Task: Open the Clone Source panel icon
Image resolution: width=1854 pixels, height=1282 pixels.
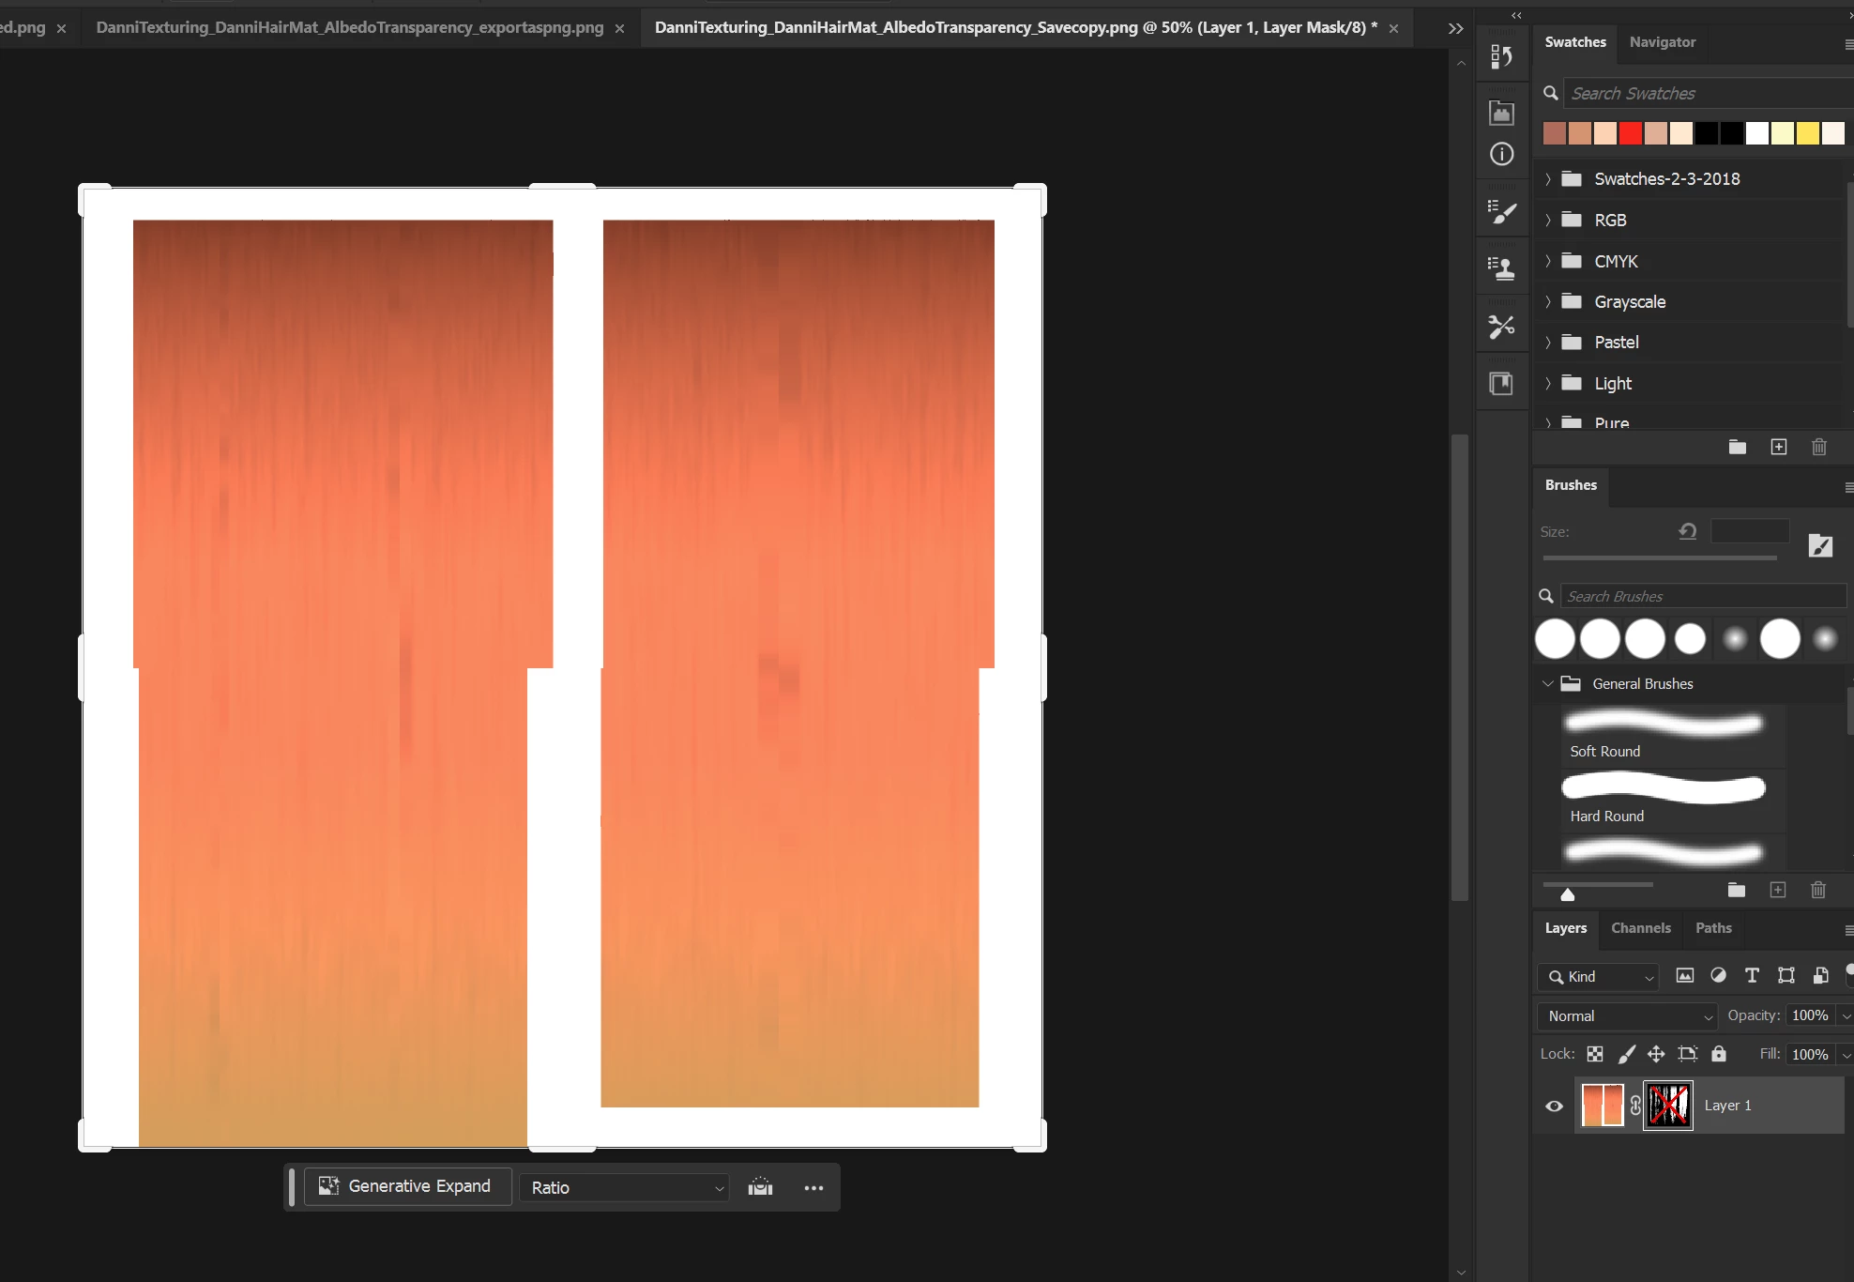Action: click(x=1501, y=269)
